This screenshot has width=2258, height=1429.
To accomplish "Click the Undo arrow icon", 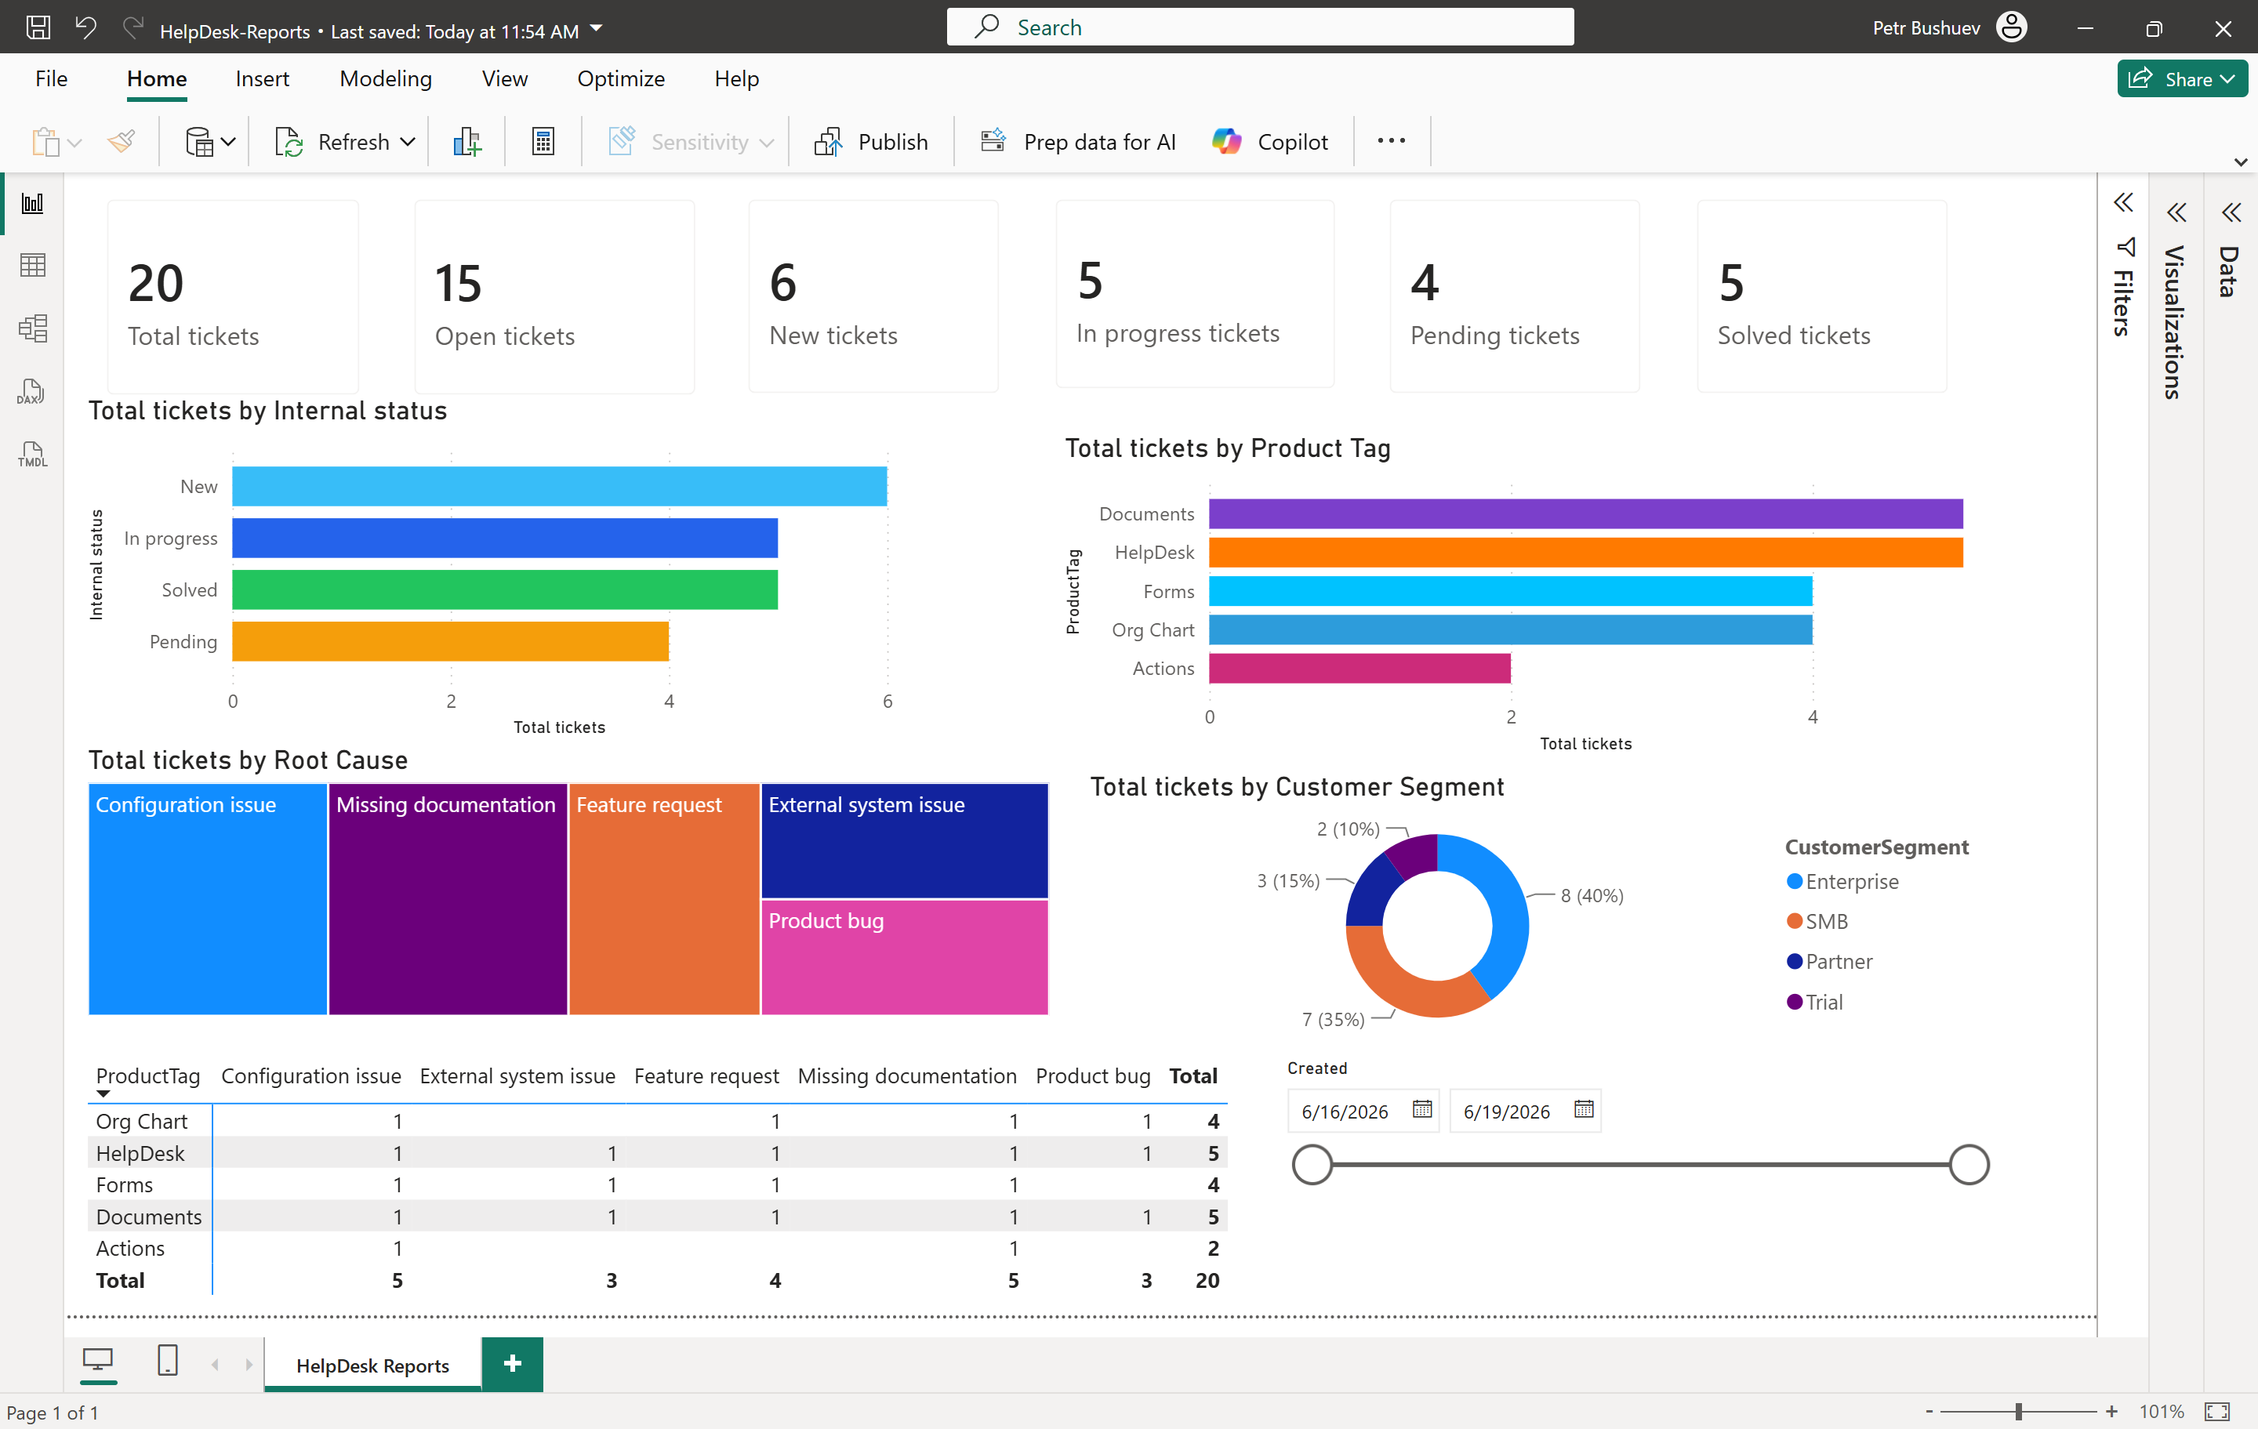I will (86, 27).
